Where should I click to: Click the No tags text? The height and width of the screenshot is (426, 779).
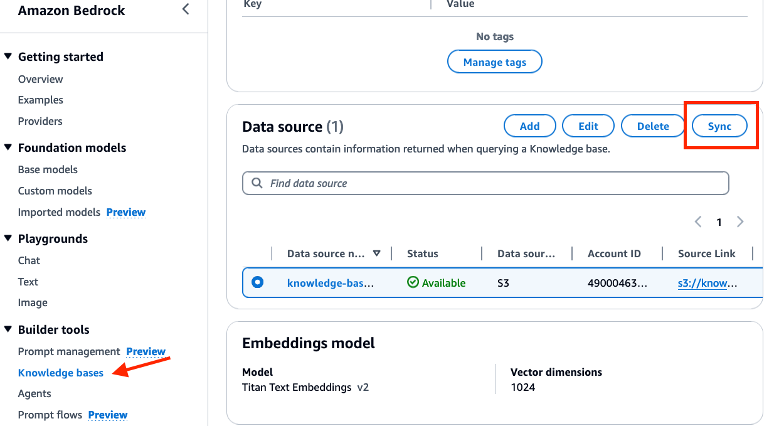[x=495, y=36]
